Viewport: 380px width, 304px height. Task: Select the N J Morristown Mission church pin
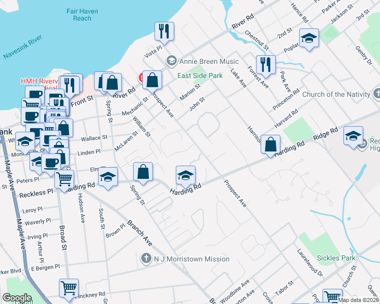(146, 258)
